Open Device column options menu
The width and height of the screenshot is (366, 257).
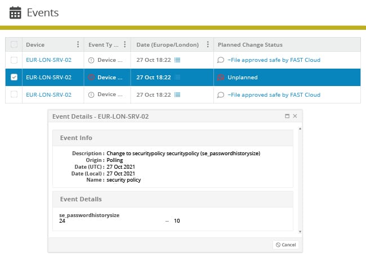click(x=78, y=44)
